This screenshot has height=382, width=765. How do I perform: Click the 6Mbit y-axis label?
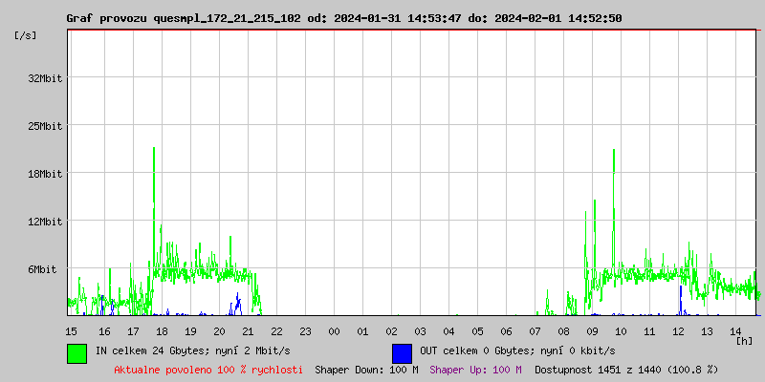coord(48,269)
